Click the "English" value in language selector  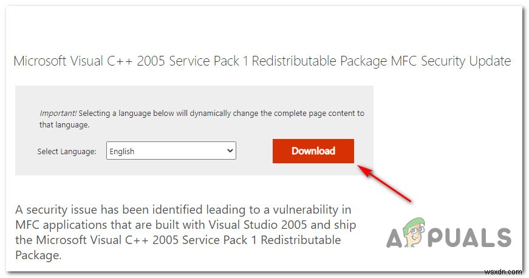[123, 152]
